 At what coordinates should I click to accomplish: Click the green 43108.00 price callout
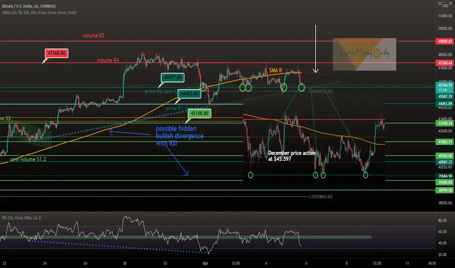(x=199, y=113)
